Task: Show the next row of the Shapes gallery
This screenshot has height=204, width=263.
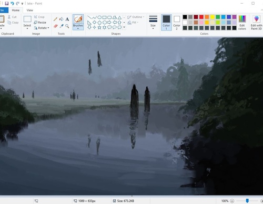Action: point(124,23)
